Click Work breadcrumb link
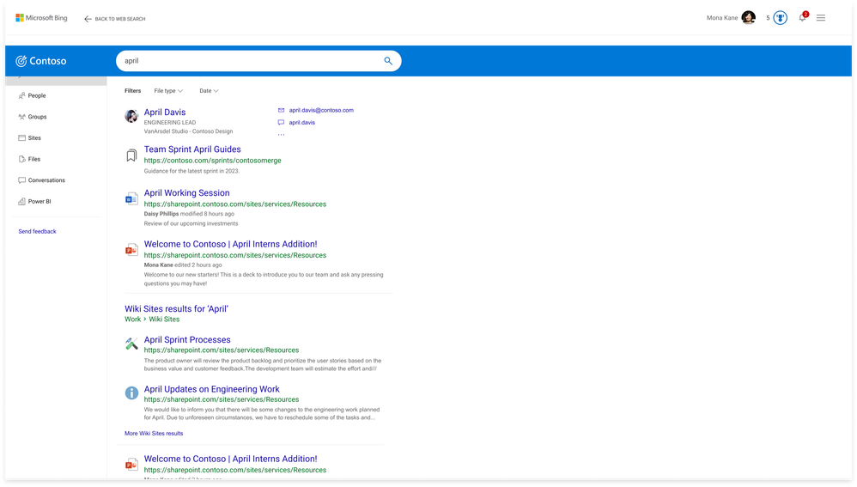 [x=133, y=320]
